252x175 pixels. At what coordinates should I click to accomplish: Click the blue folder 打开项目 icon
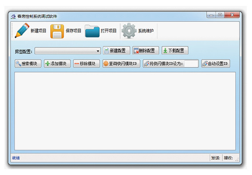tap(92, 31)
